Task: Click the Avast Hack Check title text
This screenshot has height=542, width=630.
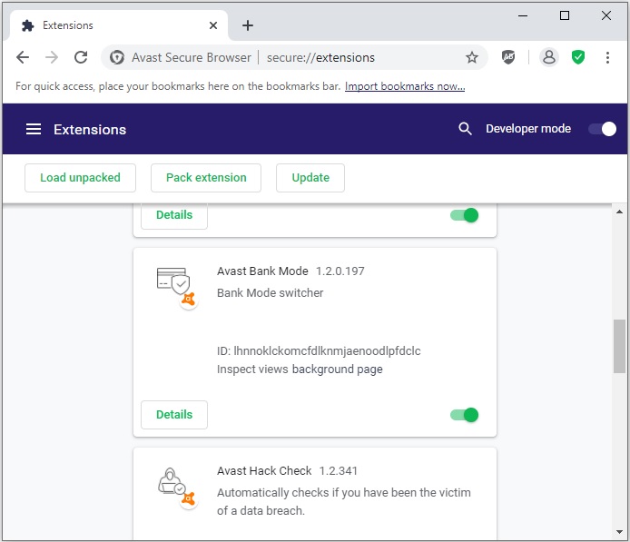Action: coord(264,471)
